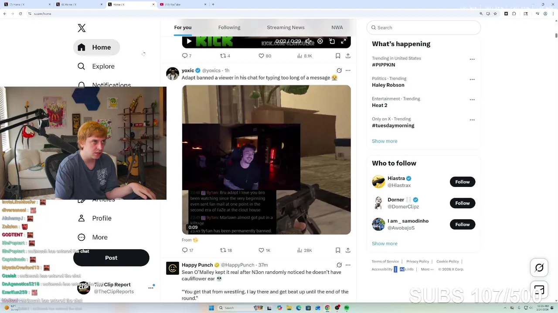Reload the page in Chrome
Image resolution: width=558 pixels, height=313 pixels.
pos(20,13)
